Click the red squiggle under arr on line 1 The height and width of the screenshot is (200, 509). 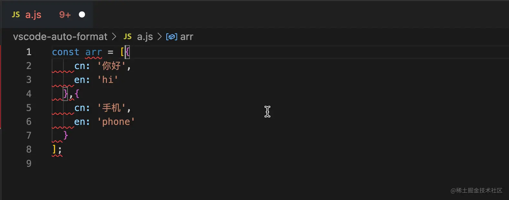tap(93, 57)
